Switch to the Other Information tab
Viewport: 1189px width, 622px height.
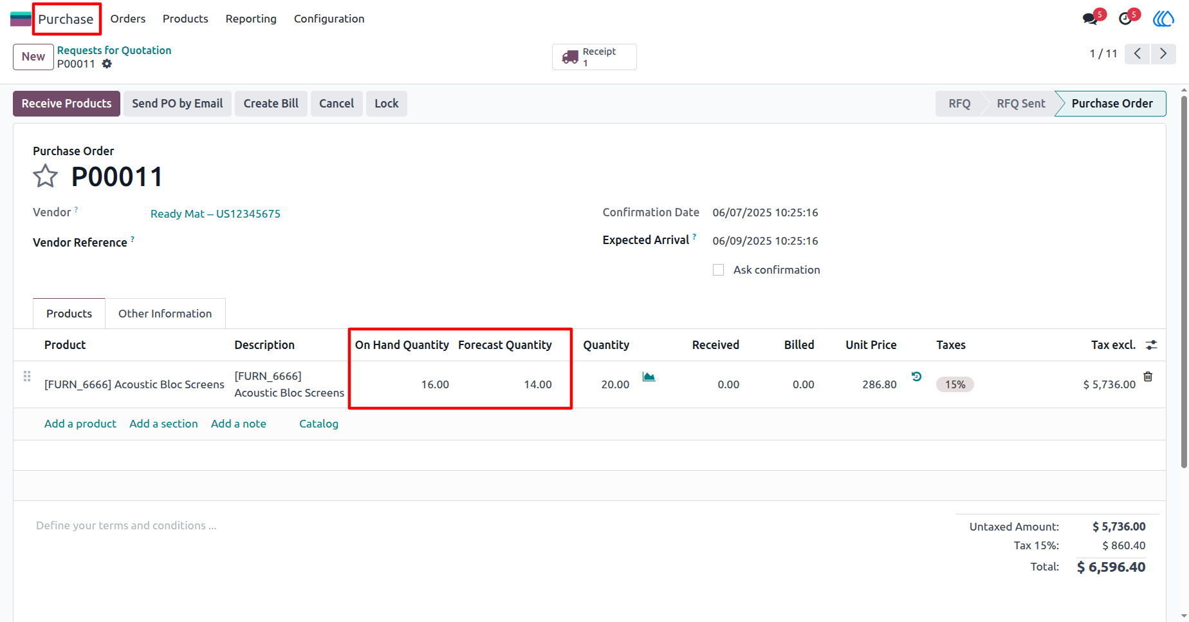tap(165, 314)
